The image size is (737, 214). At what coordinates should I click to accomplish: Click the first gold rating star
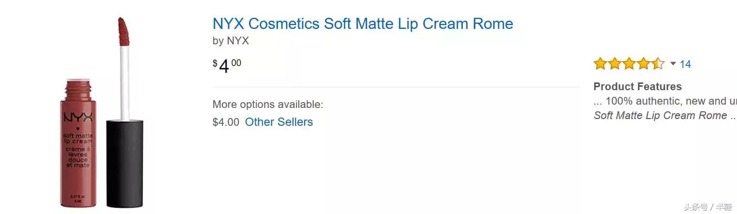coord(600,64)
